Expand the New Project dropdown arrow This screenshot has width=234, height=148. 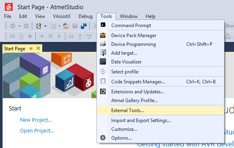pyautogui.click(x=45, y=26)
